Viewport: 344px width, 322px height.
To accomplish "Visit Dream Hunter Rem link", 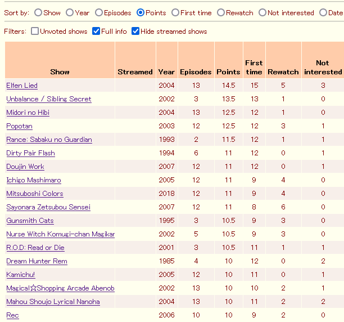I will (37, 261).
